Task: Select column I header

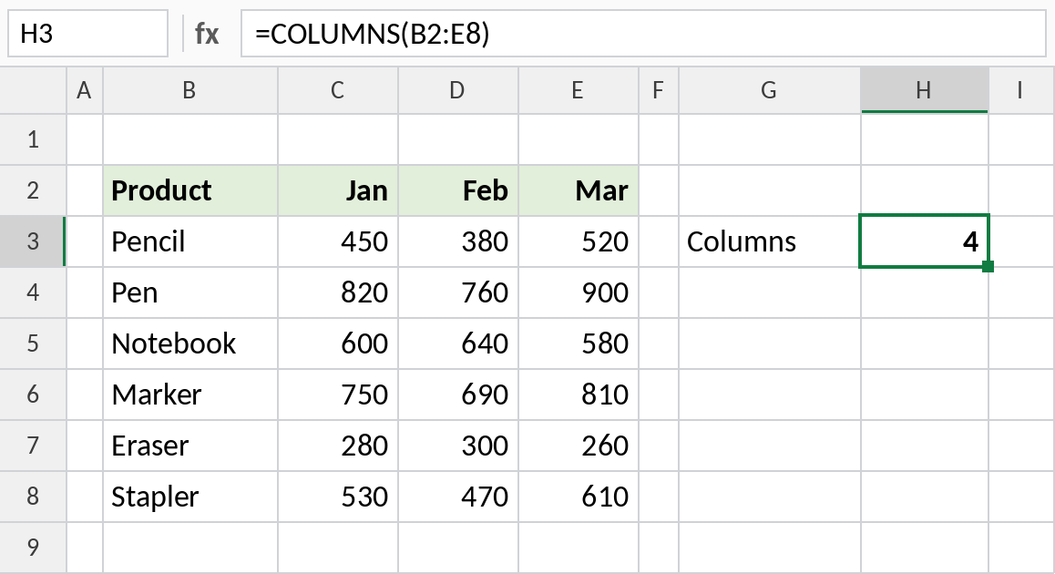Action: tap(1021, 90)
